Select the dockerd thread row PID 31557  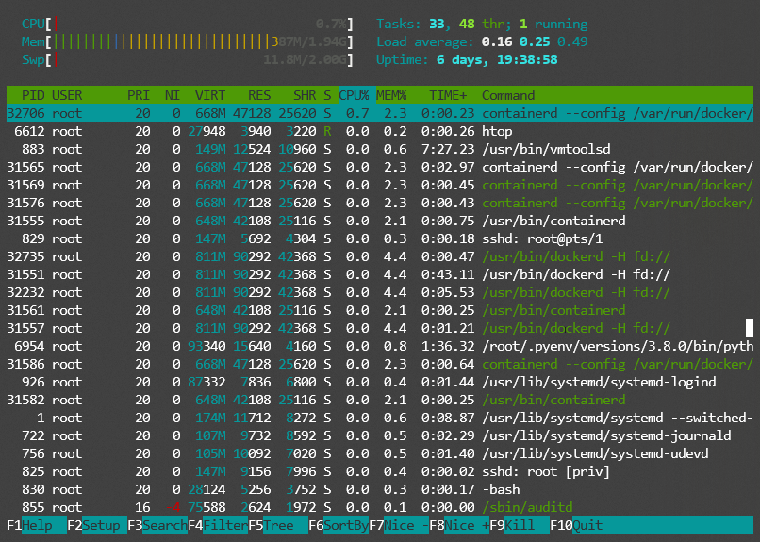click(380, 328)
